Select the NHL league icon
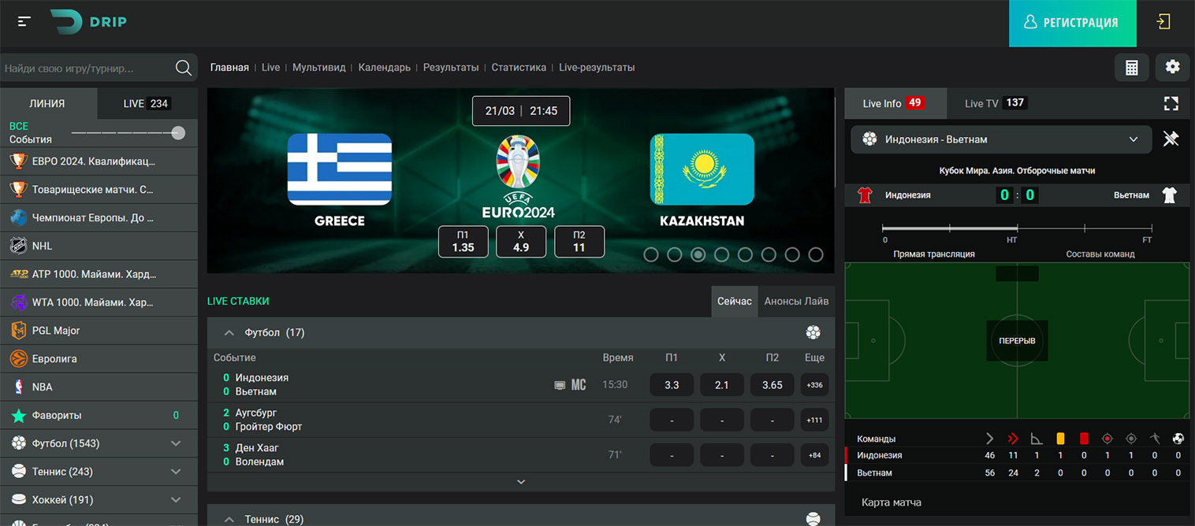Image resolution: width=1195 pixels, height=526 pixels. (18, 246)
